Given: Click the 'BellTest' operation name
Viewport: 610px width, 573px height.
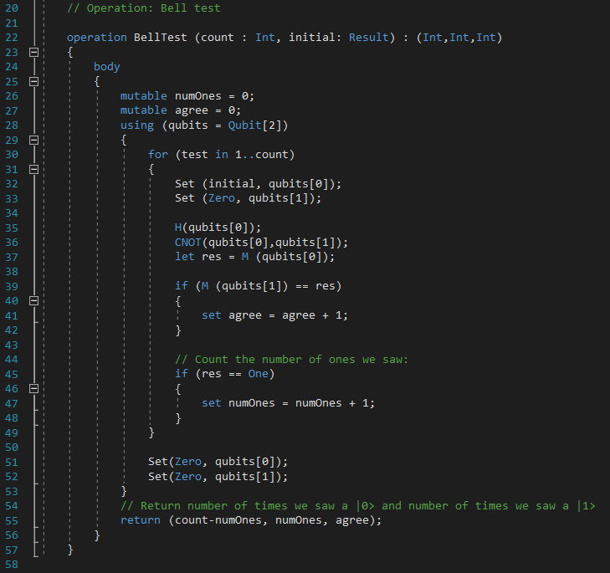Looking at the screenshot, I should pos(161,38).
